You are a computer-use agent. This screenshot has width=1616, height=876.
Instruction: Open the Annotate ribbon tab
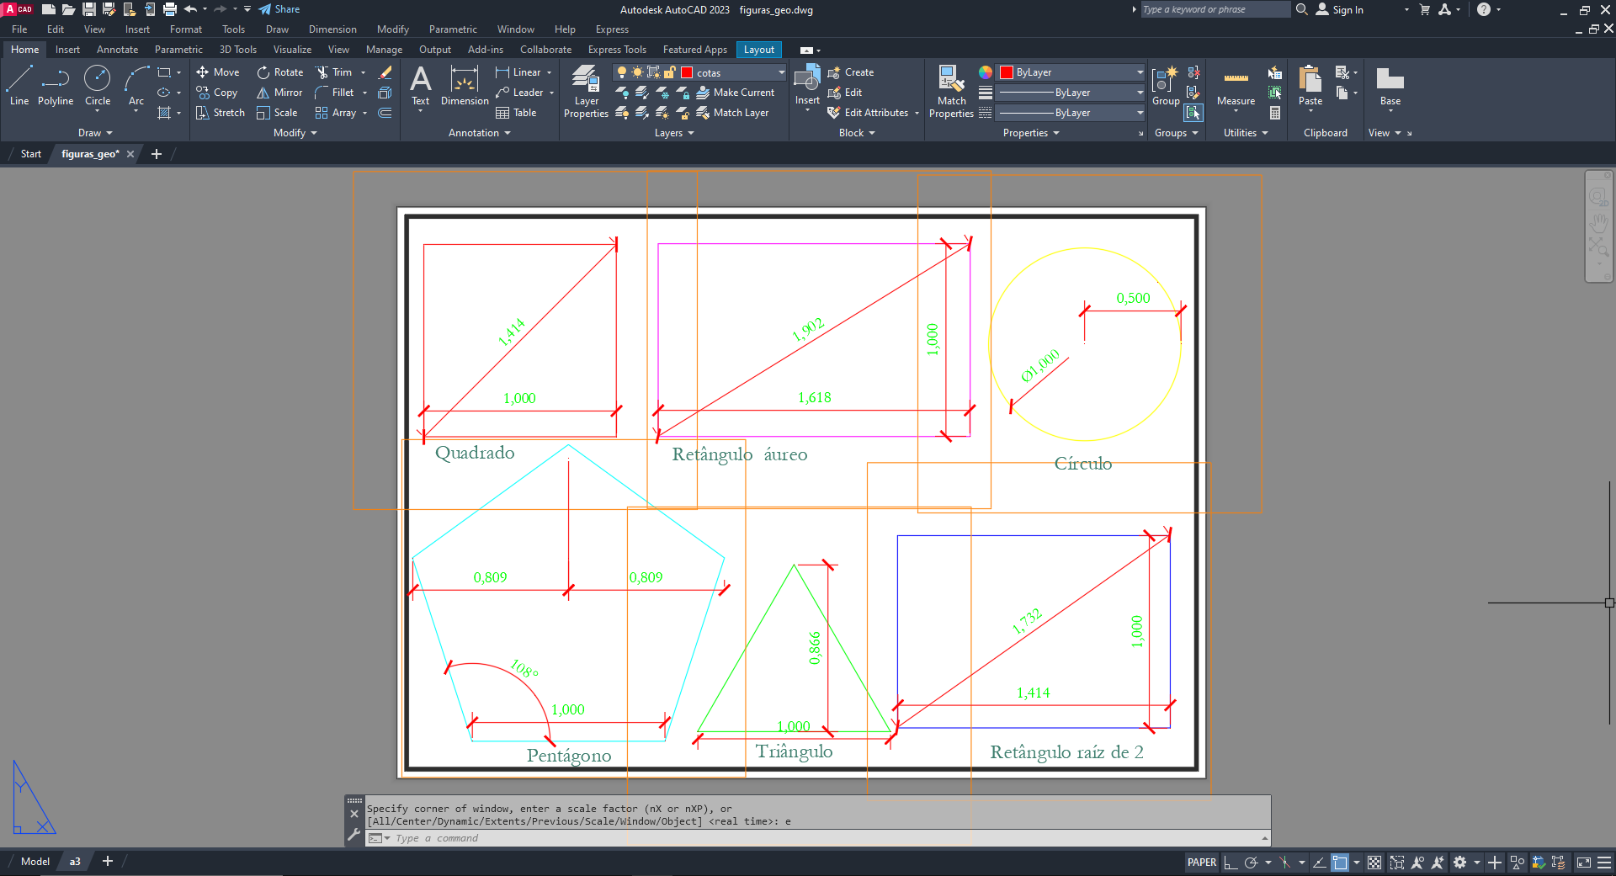[117, 50]
